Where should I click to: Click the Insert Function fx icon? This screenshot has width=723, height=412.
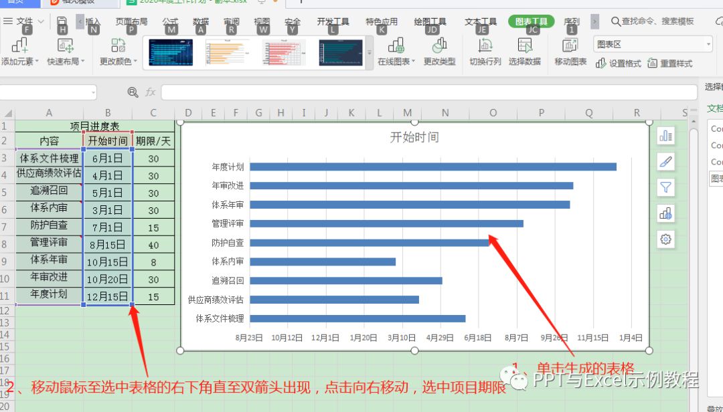click(x=151, y=93)
